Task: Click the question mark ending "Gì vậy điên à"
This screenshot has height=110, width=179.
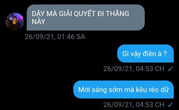Action: [165, 54]
